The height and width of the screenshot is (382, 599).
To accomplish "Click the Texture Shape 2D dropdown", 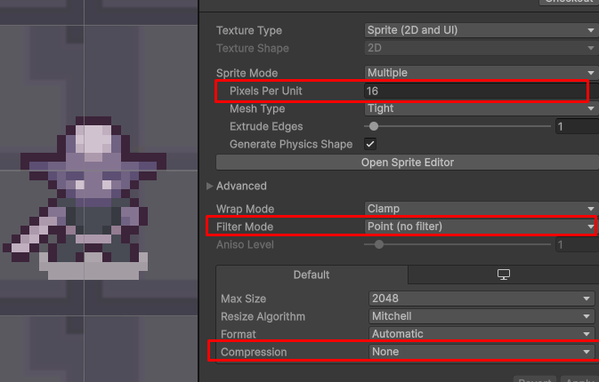I will (x=481, y=48).
